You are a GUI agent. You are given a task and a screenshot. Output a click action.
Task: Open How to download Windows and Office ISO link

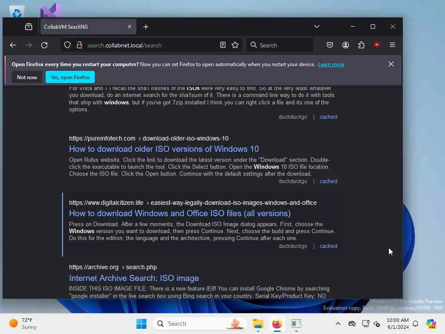pos(179,213)
